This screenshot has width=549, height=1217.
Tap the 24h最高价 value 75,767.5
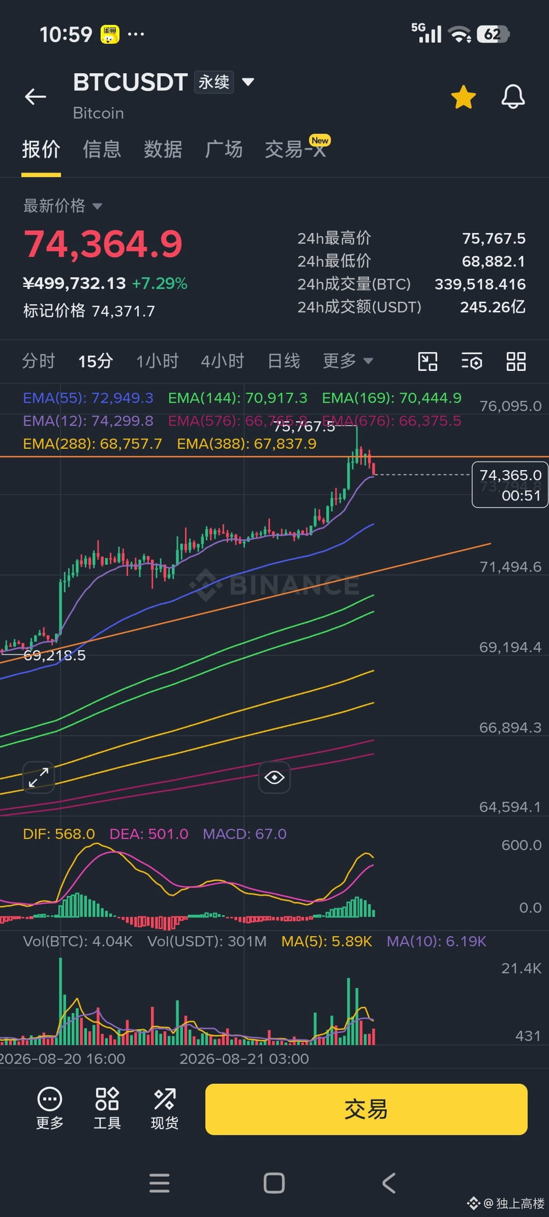(x=494, y=238)
